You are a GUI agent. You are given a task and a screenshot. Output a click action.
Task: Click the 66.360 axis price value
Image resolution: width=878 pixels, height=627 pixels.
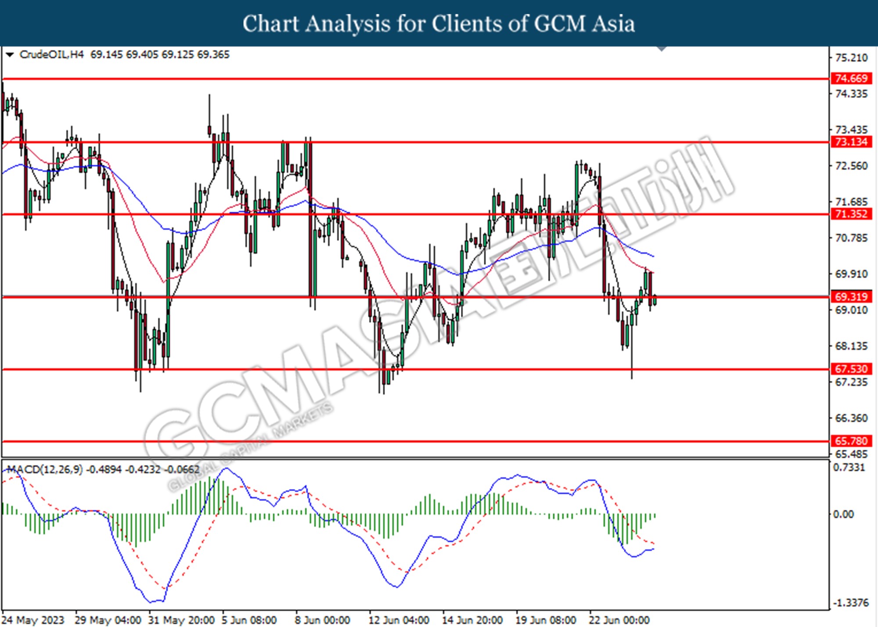pyautogui.click(x=851, y=418)
